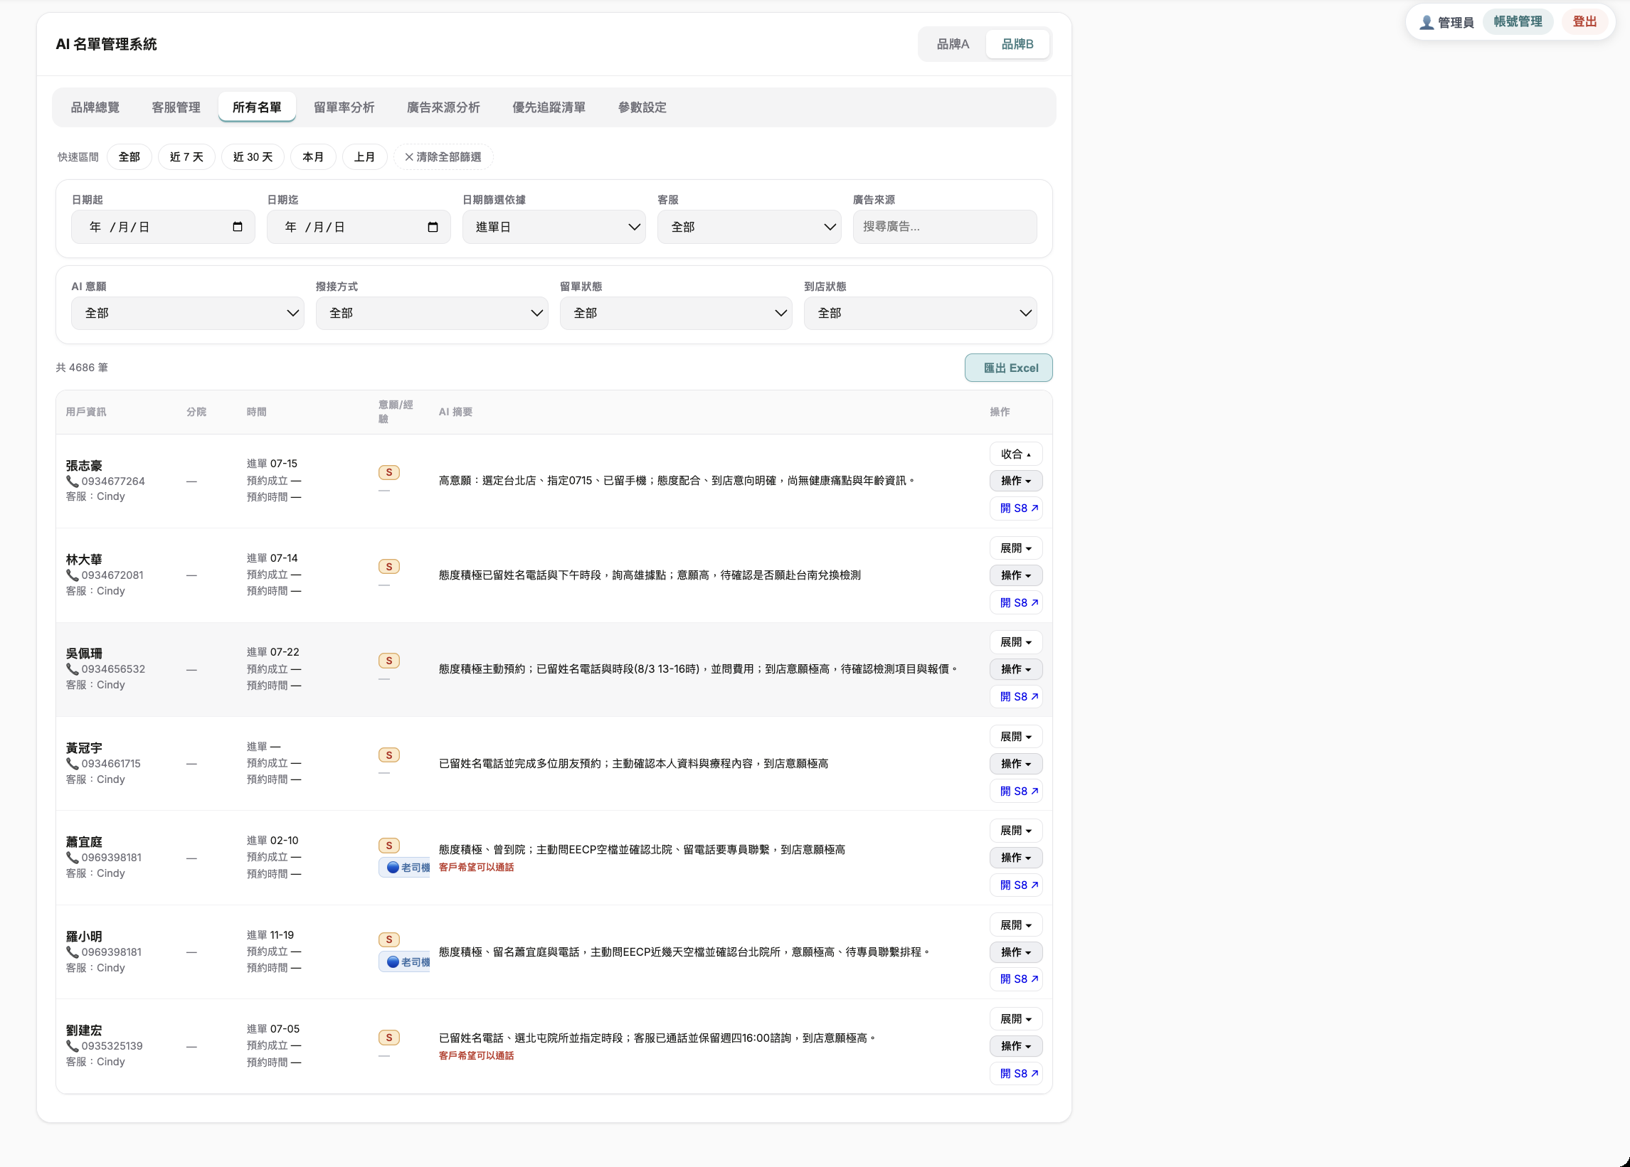Viewport: 1630px width, 1167px height.
Task: Click the 廣告來源 search field
Action: [944, 227]
